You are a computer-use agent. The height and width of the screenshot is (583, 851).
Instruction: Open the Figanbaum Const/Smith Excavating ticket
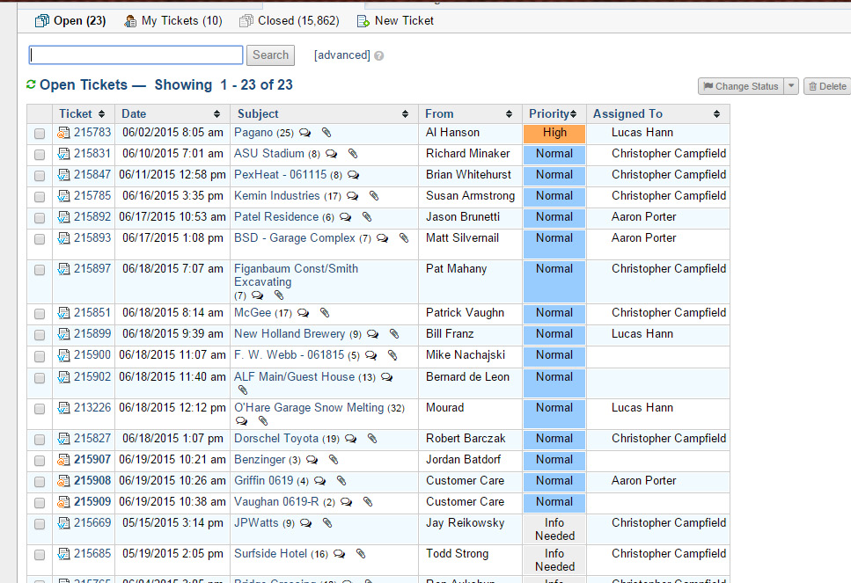point(296,275)
